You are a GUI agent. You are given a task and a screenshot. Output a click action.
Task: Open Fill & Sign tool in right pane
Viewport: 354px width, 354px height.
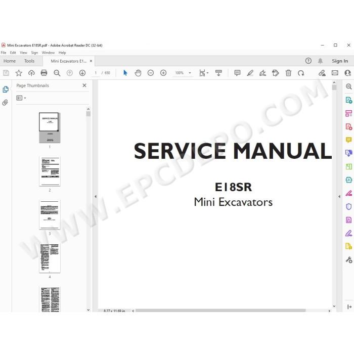pos(348,233)
